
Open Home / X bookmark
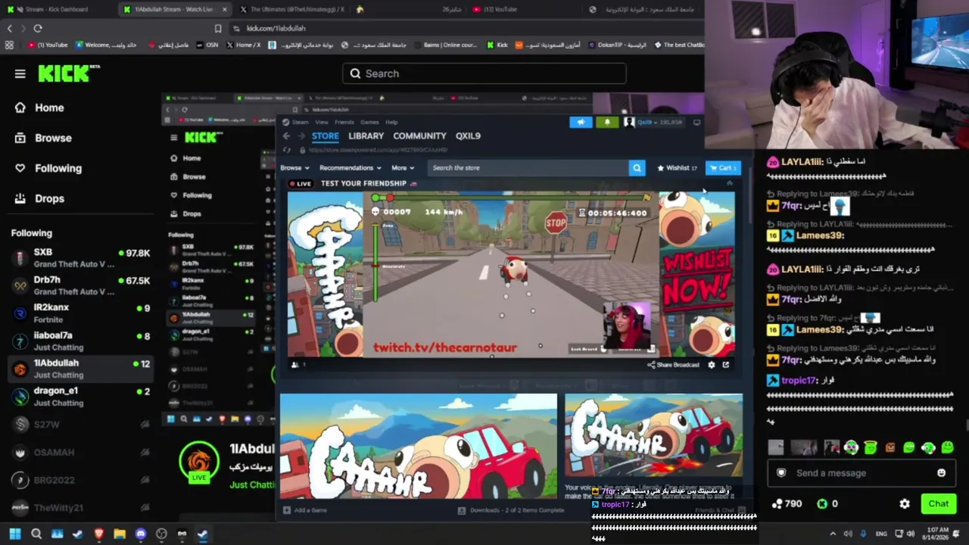coord(243,45)
